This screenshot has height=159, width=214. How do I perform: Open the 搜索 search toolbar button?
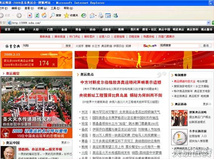(x=55, y=15)
